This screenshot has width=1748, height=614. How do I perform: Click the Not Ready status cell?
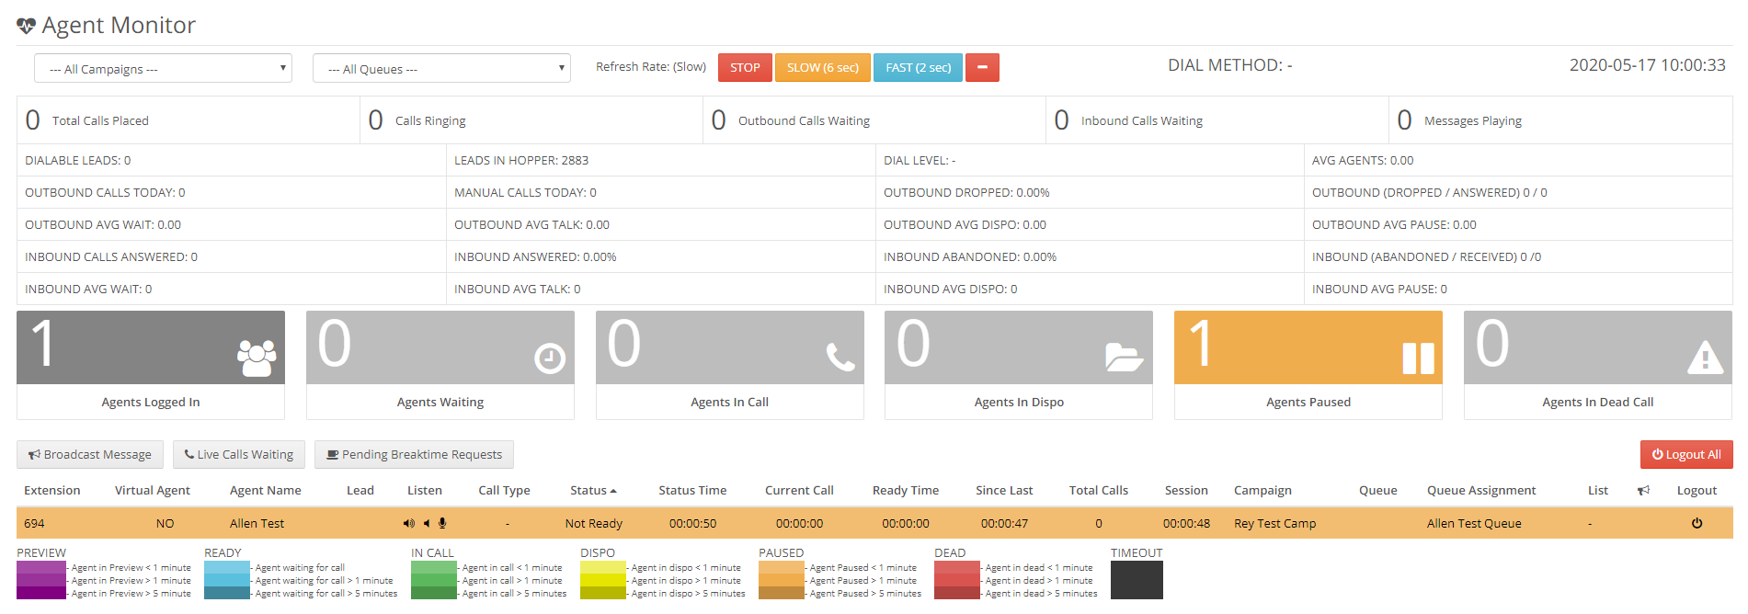[594, 523]
